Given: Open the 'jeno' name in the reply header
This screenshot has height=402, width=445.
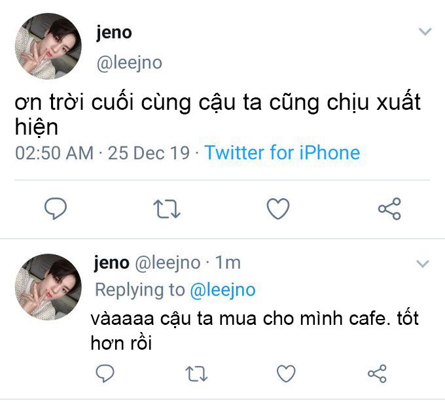Looking at the screenshot, I should 112,263.
